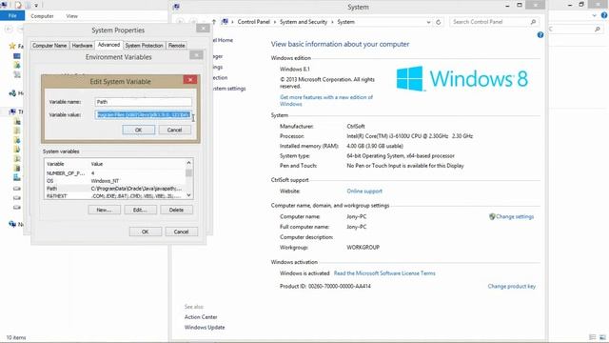This screenshot has width=609, height=343.
Task: Switch to the Computer Name tab
Action: tap(49, 46)
